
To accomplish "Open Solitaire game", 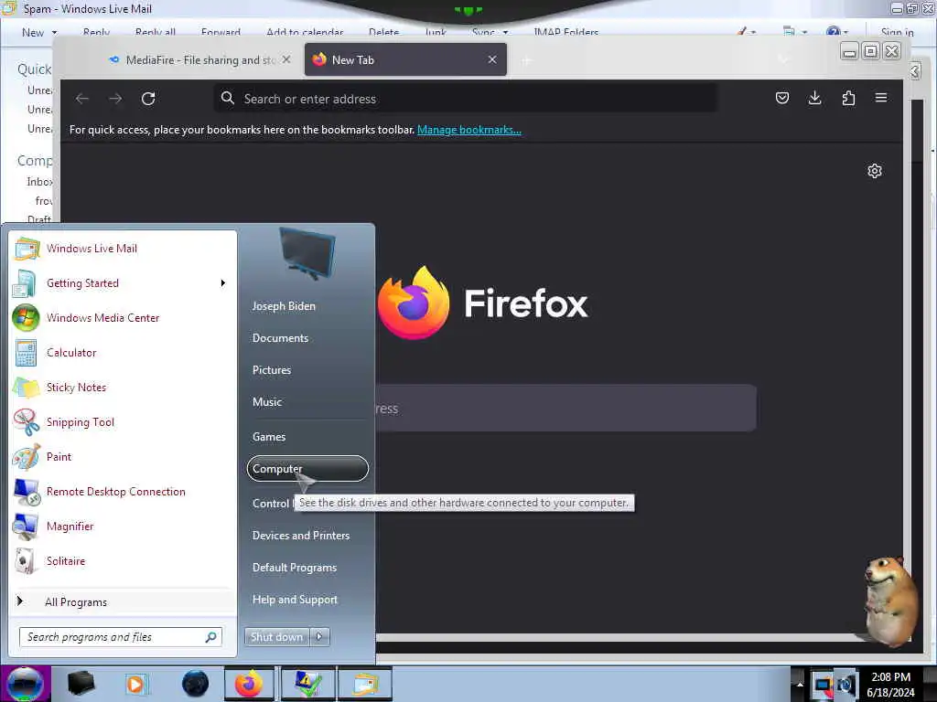I will [123, 560].
